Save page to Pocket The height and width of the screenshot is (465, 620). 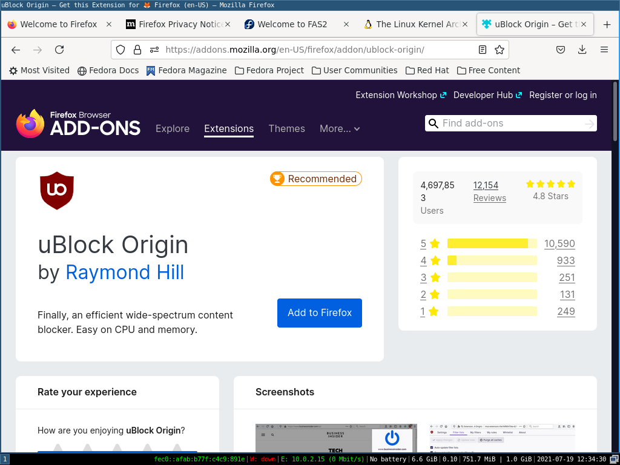(561, 50)
